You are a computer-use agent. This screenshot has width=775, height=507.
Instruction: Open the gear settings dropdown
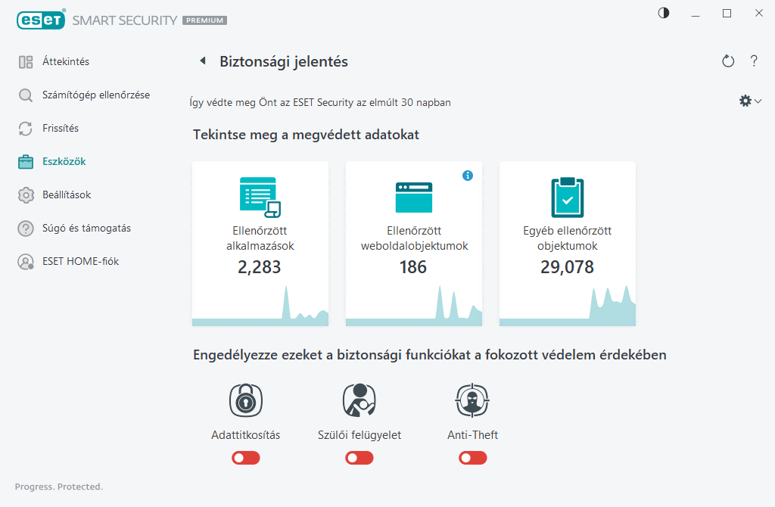[x=750, y=101]
